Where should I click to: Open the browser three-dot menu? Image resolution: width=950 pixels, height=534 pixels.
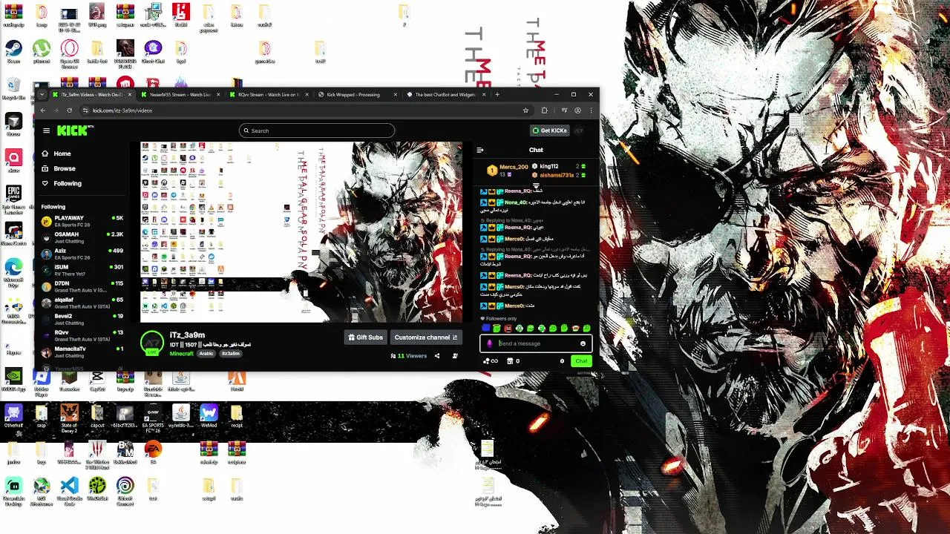[592, 111]
